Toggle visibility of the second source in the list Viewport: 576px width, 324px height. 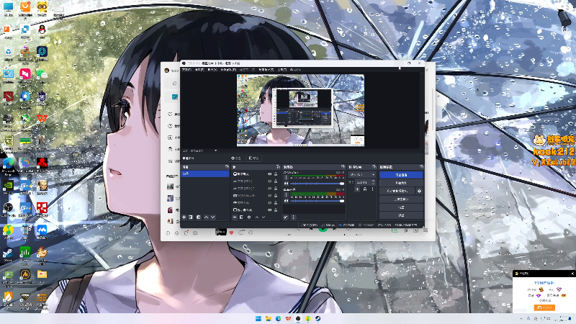click(x=269, y=181)
